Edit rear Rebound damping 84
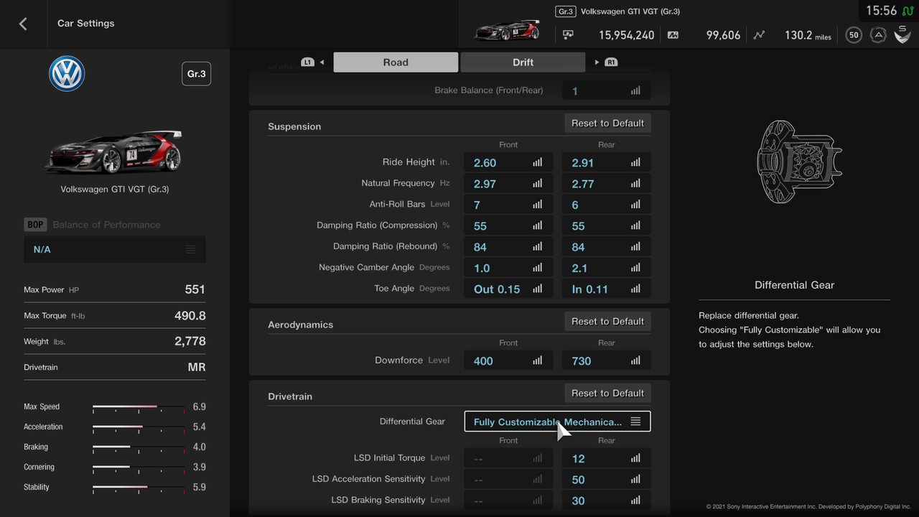The height and width of the screenshot is (517, 919). point(607,246)
